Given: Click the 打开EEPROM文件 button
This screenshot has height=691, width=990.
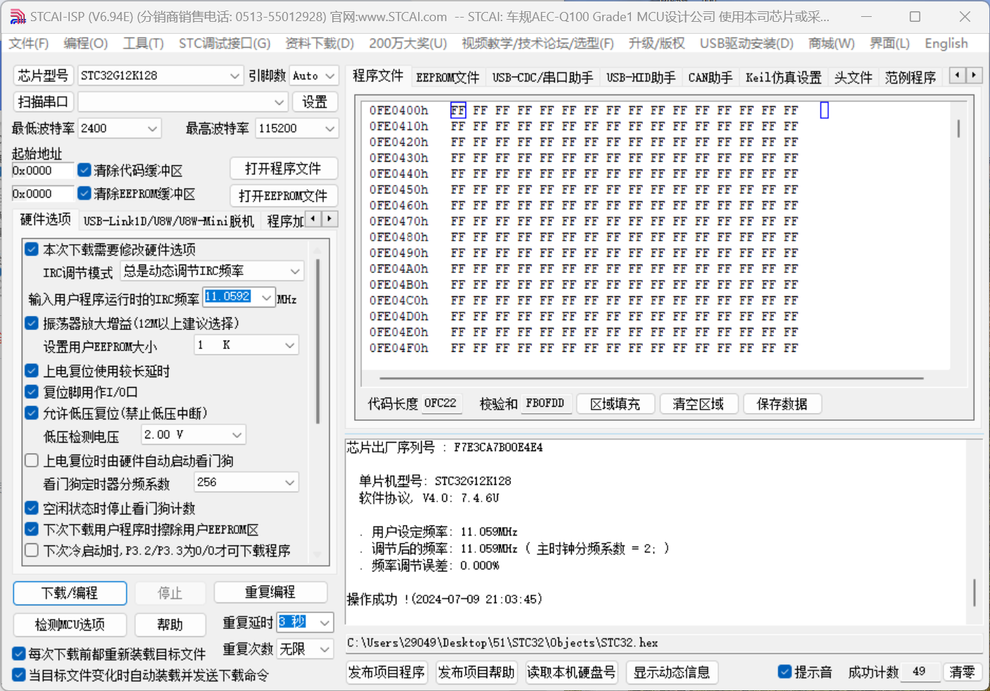Looking at the screenshot, I should coord(283,196).
